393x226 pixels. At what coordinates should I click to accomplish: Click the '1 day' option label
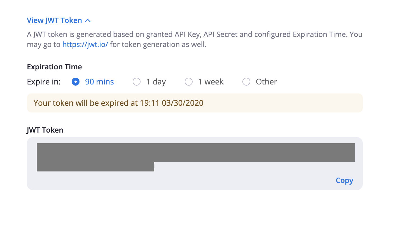[156, 82]
